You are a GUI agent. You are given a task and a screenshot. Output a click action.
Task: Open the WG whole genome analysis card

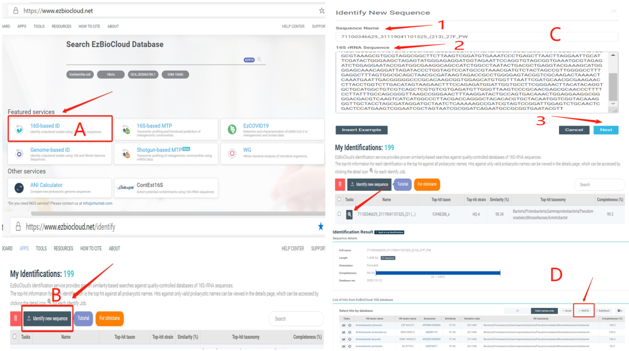[273, 154]
